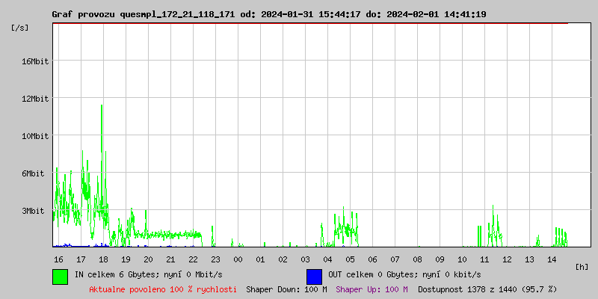598x299 pixels.
Task: Click the 6Mbit y-axis label
Action: (33, 173)
